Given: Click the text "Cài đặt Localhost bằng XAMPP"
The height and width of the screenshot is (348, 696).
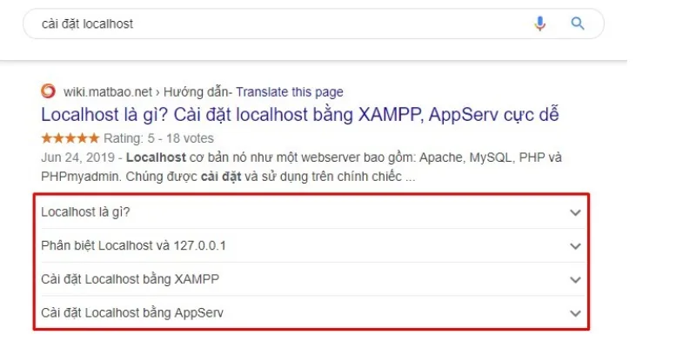Looking at the screenshot, I should coord(130,279).
